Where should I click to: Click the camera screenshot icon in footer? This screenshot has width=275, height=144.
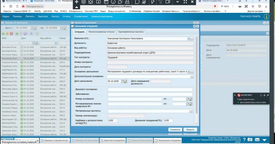(x=250, y=139)
